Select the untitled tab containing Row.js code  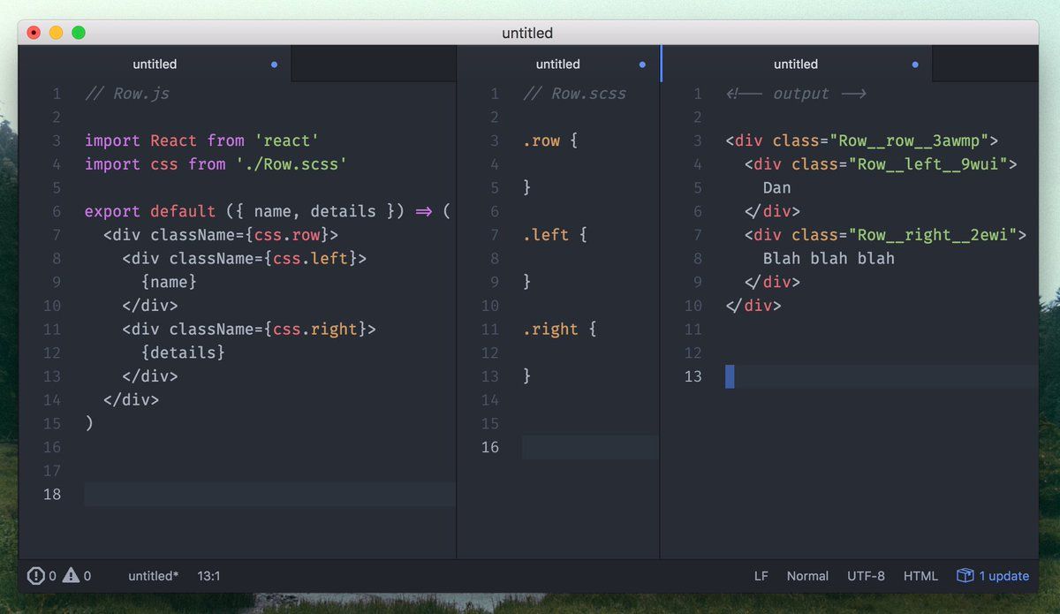155,64
